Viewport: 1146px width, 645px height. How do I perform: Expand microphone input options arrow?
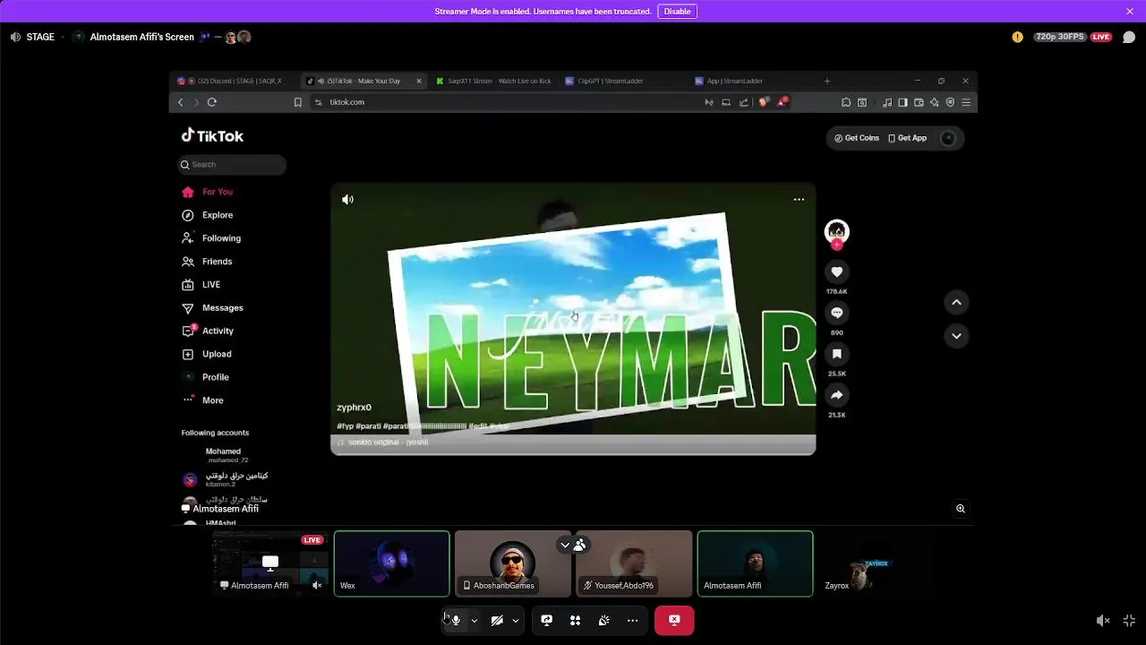[474, 620]
